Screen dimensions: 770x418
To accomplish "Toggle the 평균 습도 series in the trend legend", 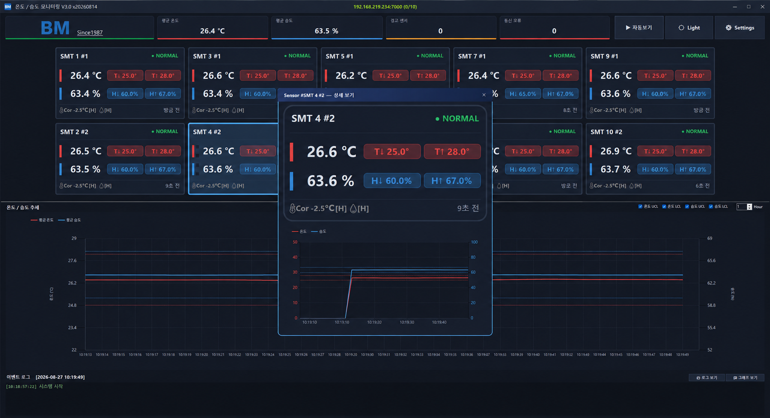I will [70, 220].
